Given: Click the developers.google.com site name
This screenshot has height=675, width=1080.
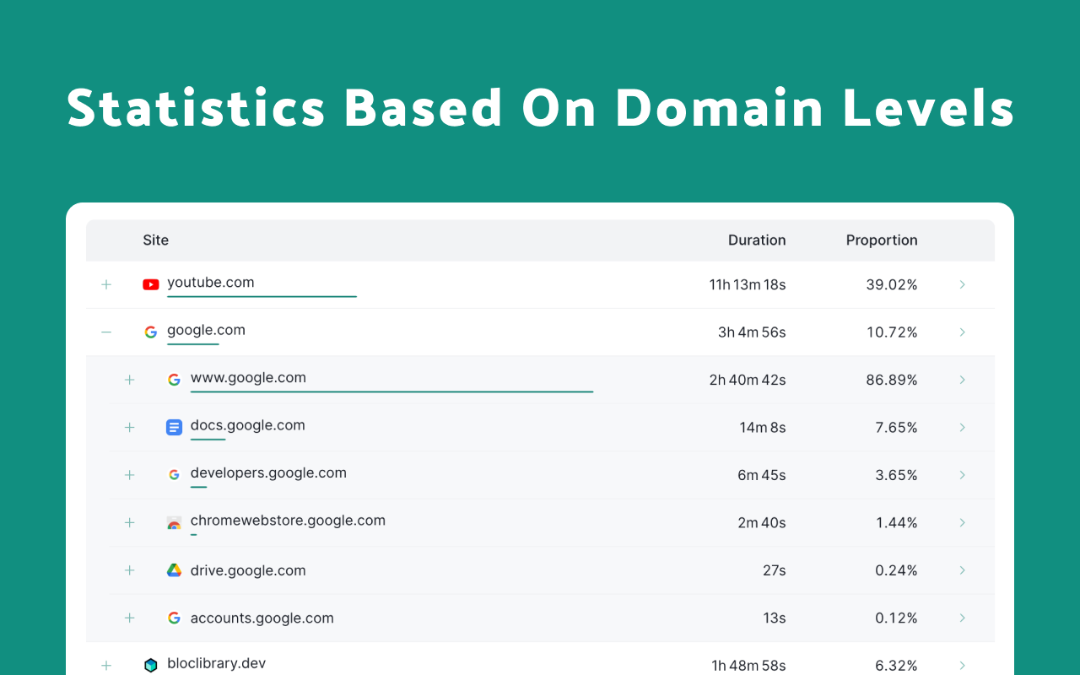Looking at the screenshot, I should [x=268, y=473].
